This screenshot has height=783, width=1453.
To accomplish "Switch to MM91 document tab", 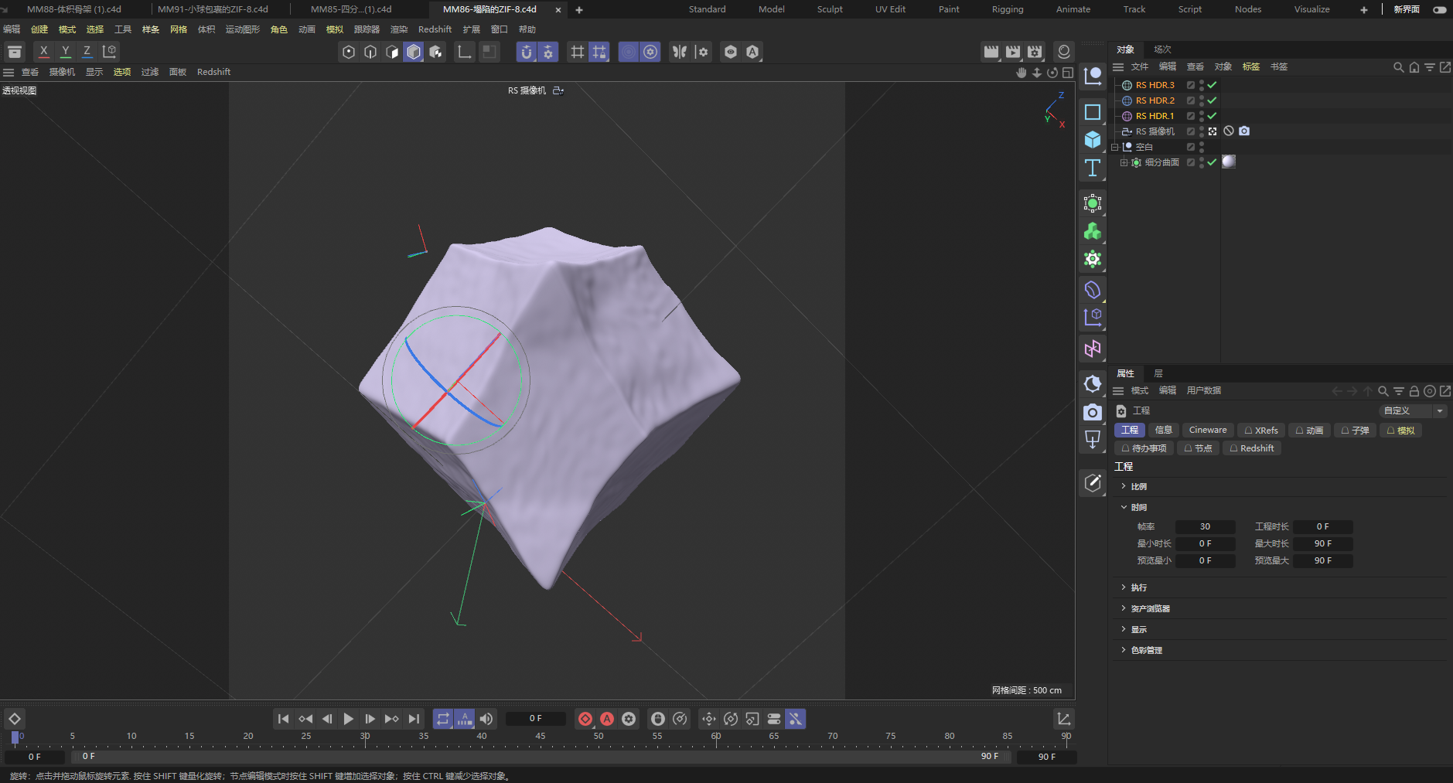I will tap(213, 9).
